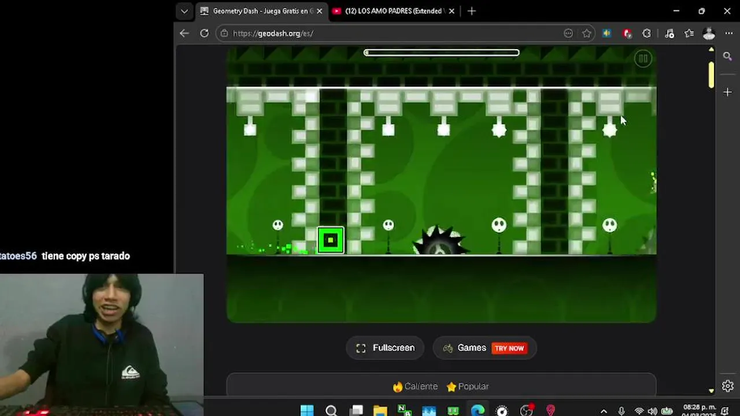Reload the geodash.org page
This screenshot has width=740, height=416.
204,34
